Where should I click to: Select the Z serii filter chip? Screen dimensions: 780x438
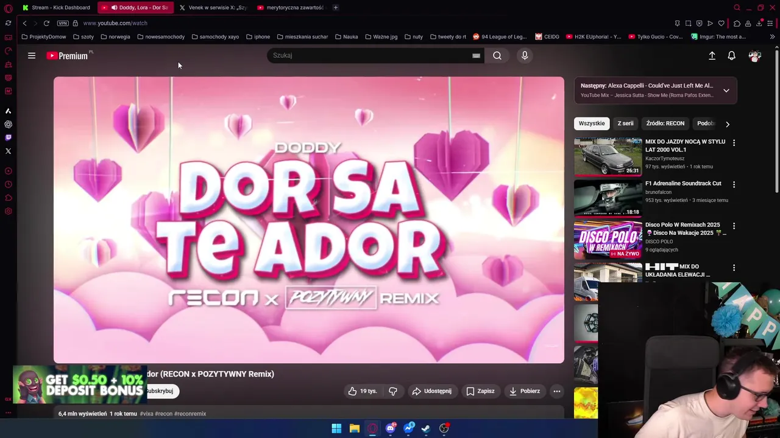[625, 123]
